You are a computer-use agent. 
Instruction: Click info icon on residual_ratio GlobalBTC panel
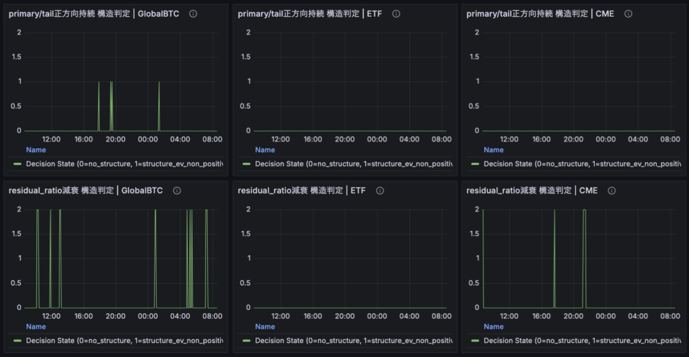coord(177,191)
